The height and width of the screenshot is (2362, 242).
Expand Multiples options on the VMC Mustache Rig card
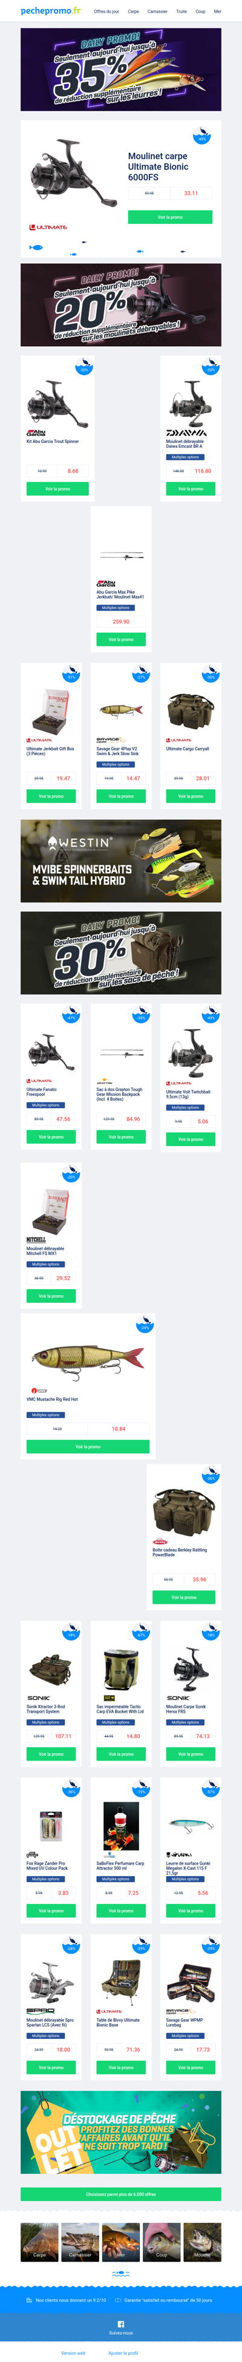[x=46, y=1415]
